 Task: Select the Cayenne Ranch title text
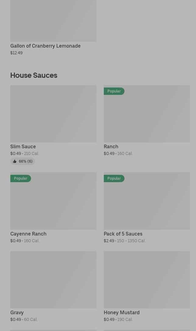coord(28,234)
